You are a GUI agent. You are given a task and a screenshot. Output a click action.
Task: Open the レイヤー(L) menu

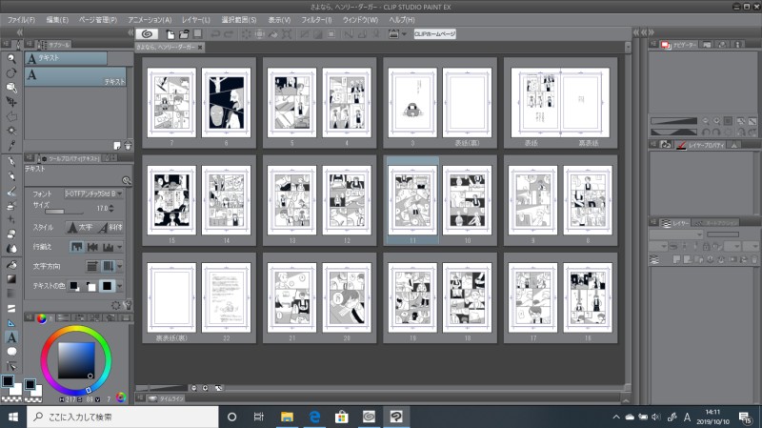coord(196,20)
